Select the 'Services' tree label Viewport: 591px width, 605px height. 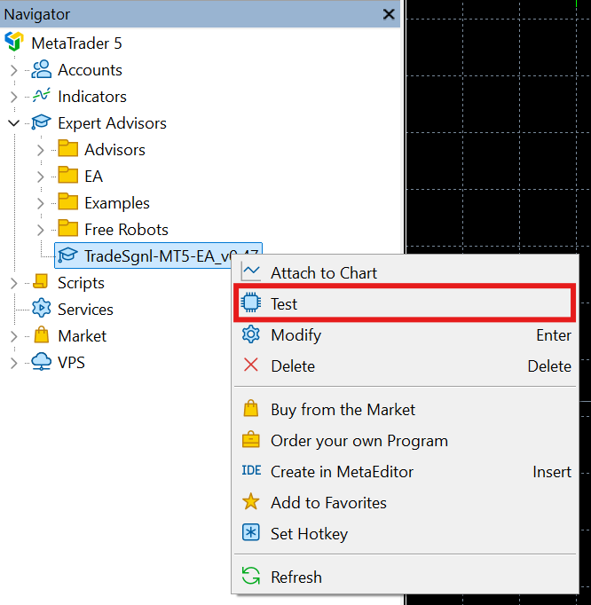point(86,310)
